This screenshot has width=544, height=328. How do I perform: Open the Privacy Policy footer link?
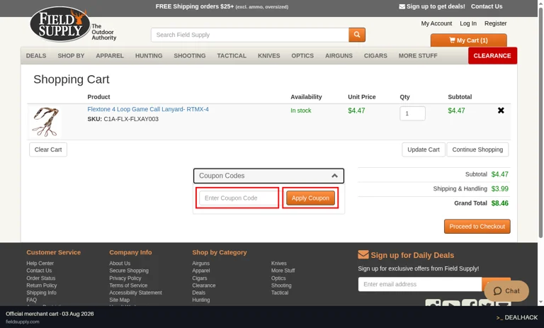125,278
